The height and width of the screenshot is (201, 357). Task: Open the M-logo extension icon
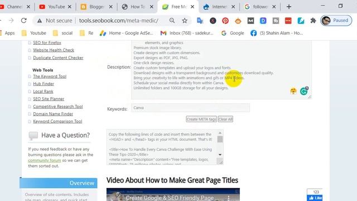(250, 21)
